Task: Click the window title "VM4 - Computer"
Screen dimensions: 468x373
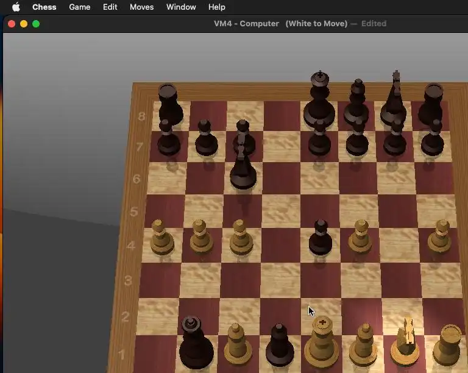Action: pyautogui.click(x=246, y=24)
